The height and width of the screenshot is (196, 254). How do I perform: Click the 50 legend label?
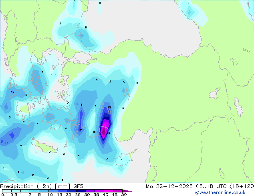[124, 194]
